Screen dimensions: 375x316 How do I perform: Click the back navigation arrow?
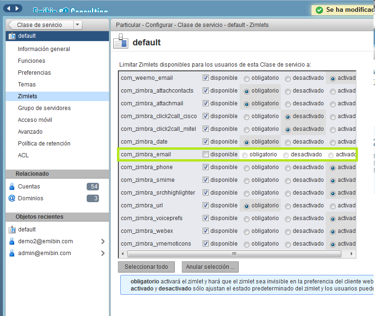9,9
